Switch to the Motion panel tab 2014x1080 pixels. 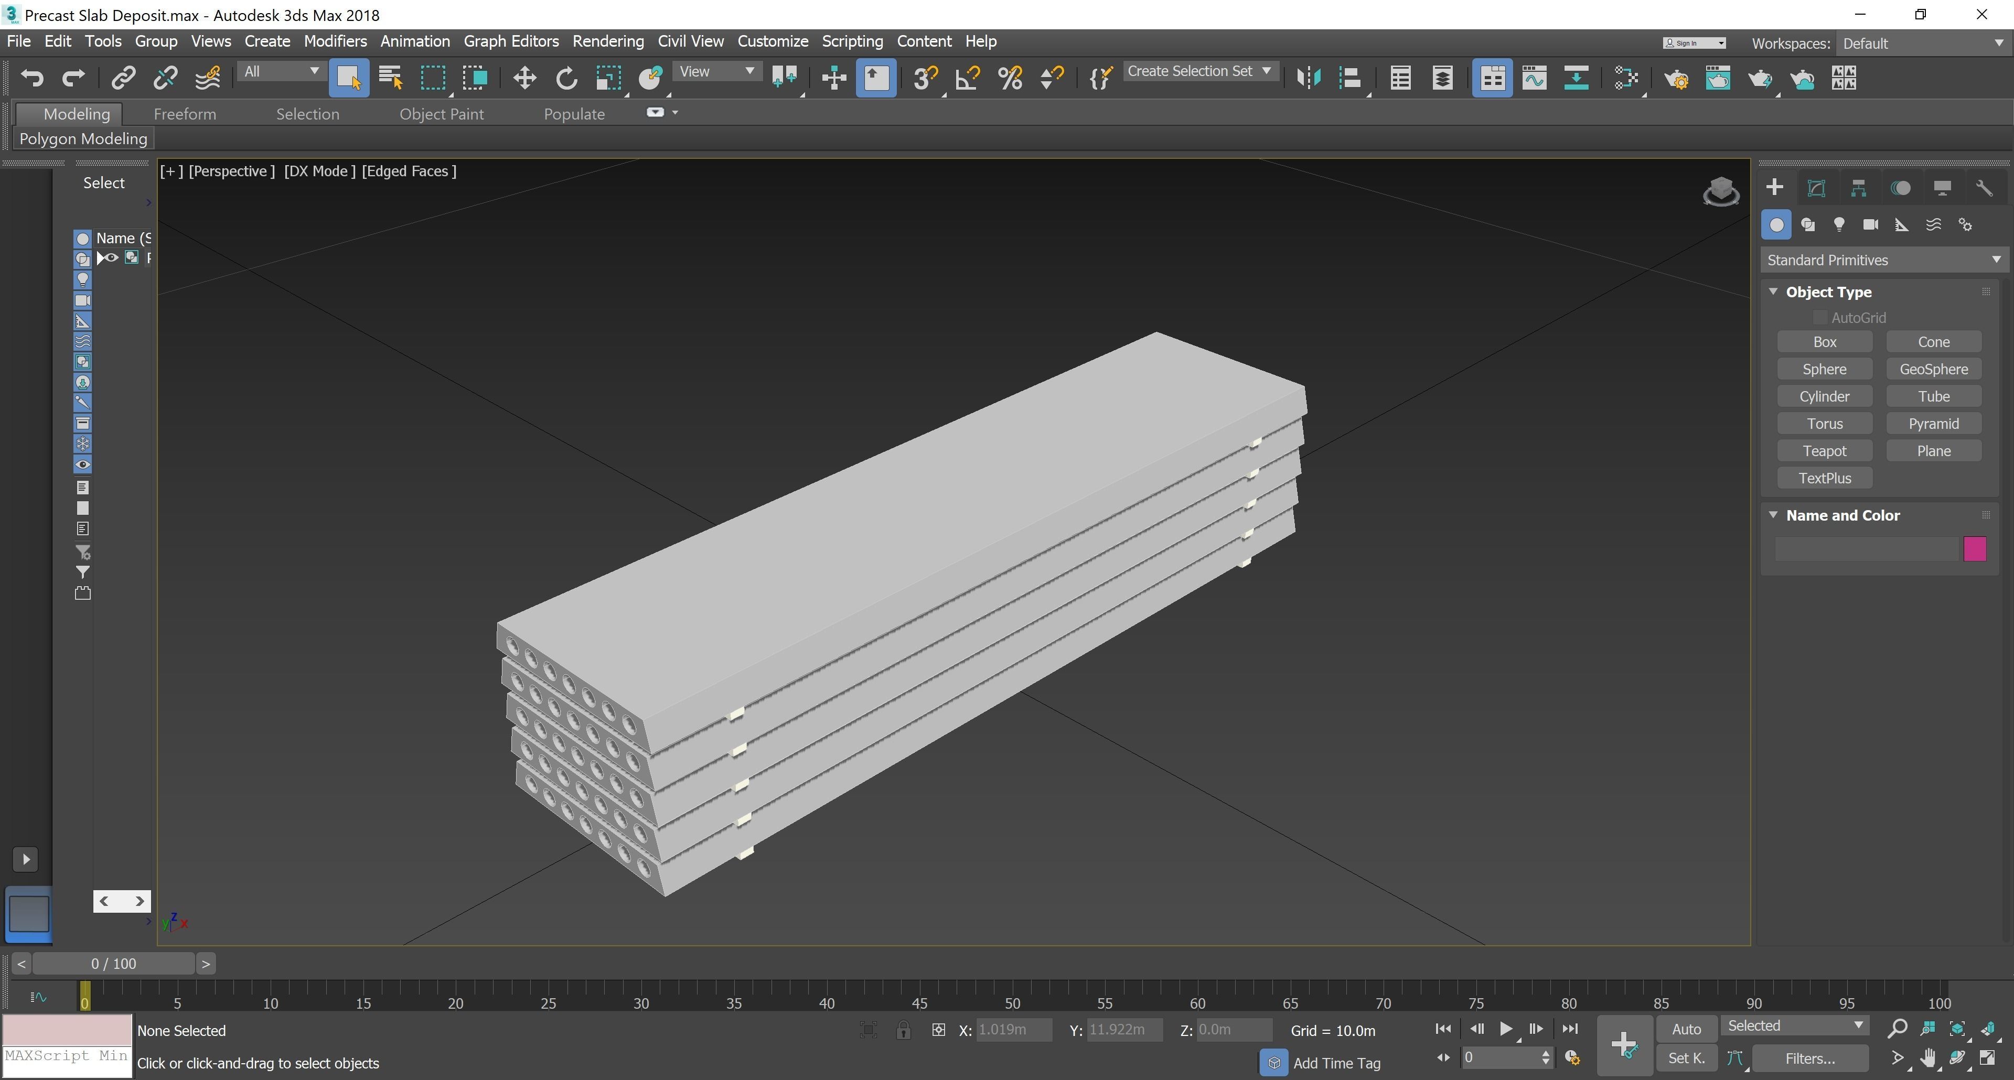(1900, 188)
